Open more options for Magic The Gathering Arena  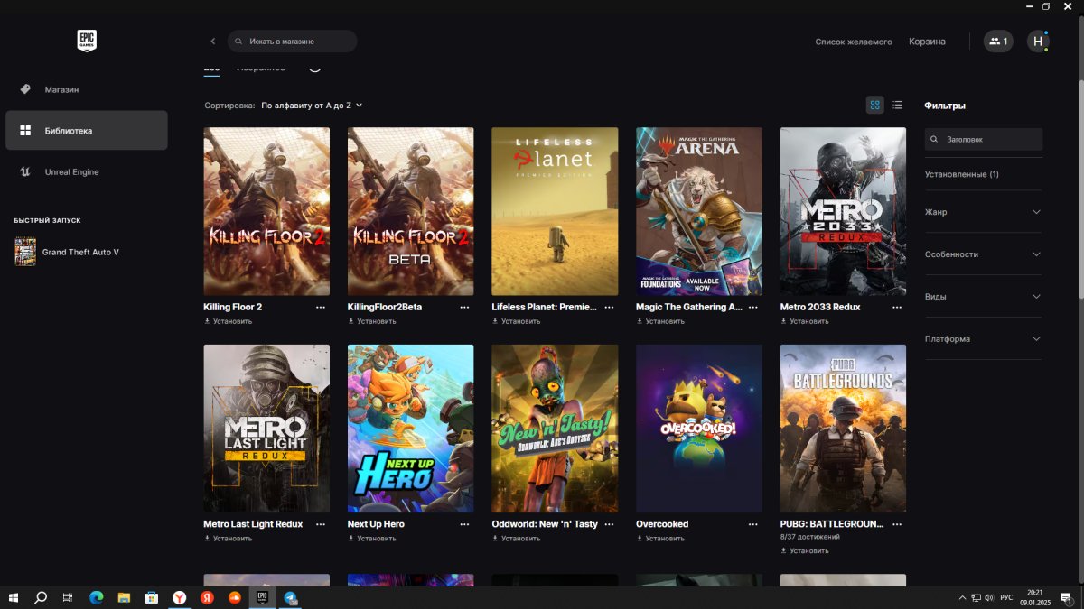pos(753,308)
